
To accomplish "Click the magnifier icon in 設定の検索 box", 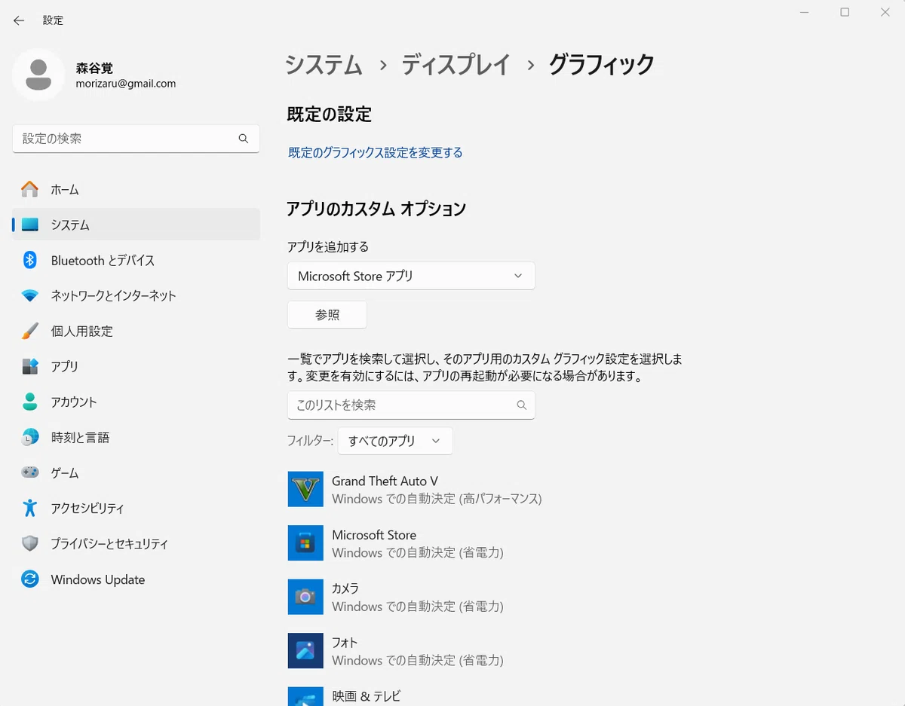I will (x=243, y=139).
